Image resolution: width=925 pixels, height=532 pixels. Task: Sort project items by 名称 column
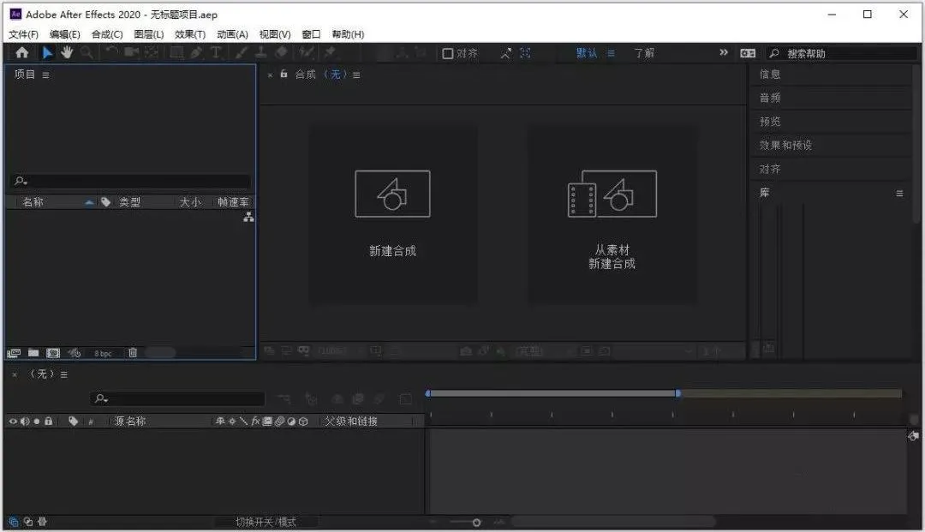pyautogui.click(x=33, y=201)
